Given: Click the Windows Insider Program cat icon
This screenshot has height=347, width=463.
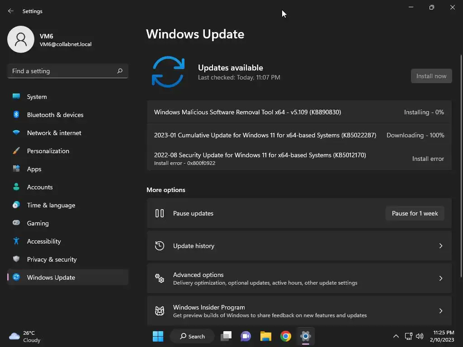Looking at the screenshot, I should click(160, 311).
